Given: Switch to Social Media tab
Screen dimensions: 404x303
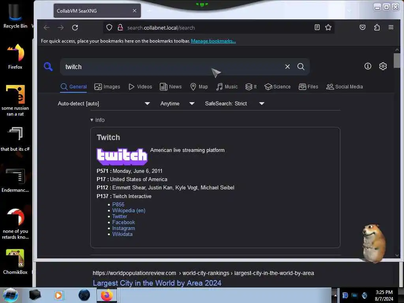Looking at the screenshot, I should tap(344, 87).
